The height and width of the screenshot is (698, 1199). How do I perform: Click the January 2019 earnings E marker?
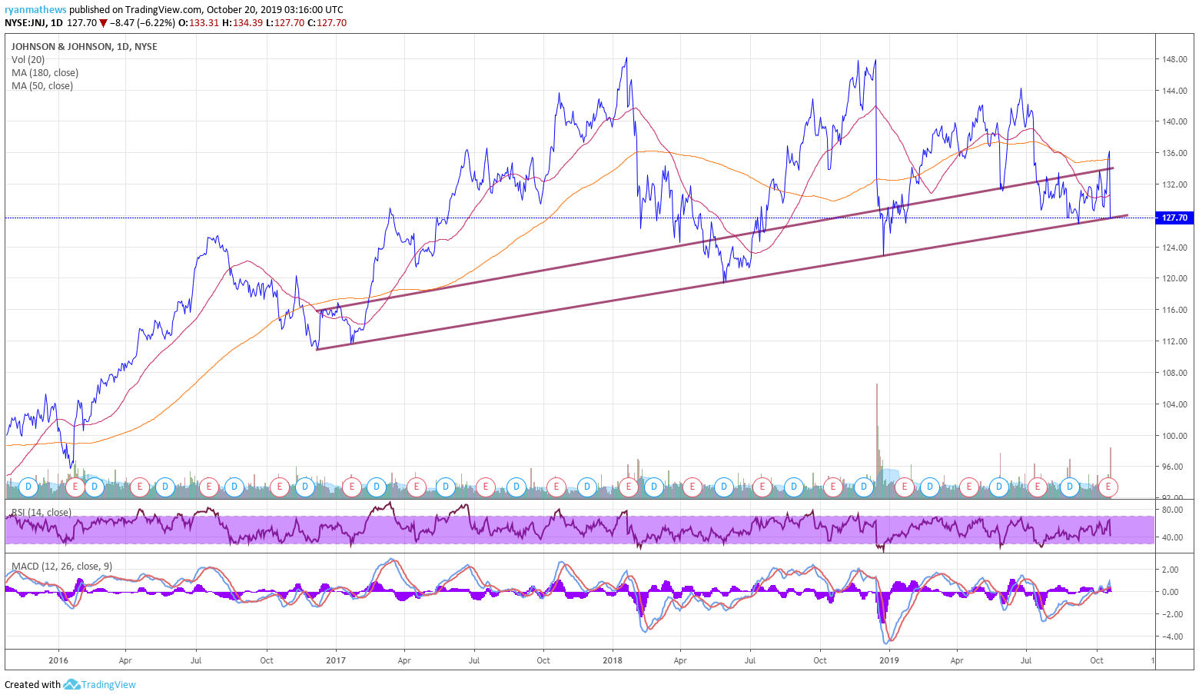pos(904,487)
